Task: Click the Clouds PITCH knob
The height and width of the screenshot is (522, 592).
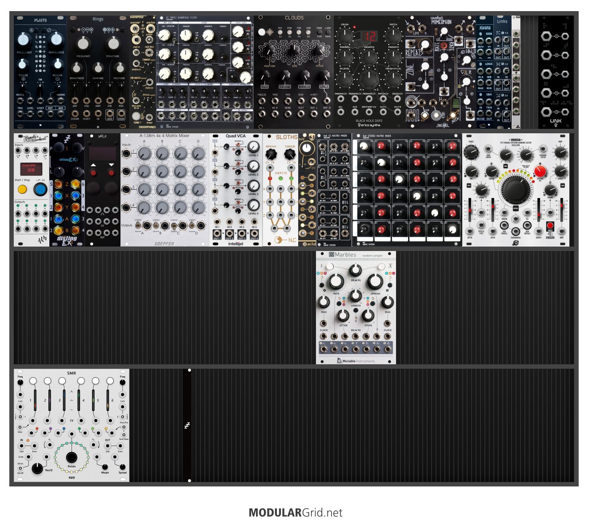Action: (319, 50)
